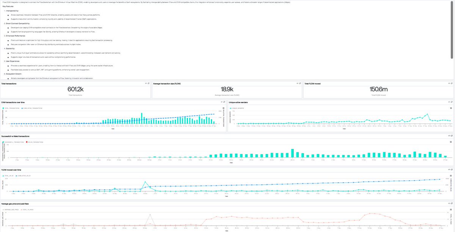Open chart menu of FLOW moved over time
The image size is (455, 232).
tap(451, 175)
